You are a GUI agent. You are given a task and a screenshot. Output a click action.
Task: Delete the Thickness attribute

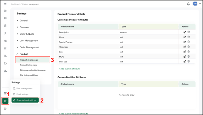tap(189, 47)
